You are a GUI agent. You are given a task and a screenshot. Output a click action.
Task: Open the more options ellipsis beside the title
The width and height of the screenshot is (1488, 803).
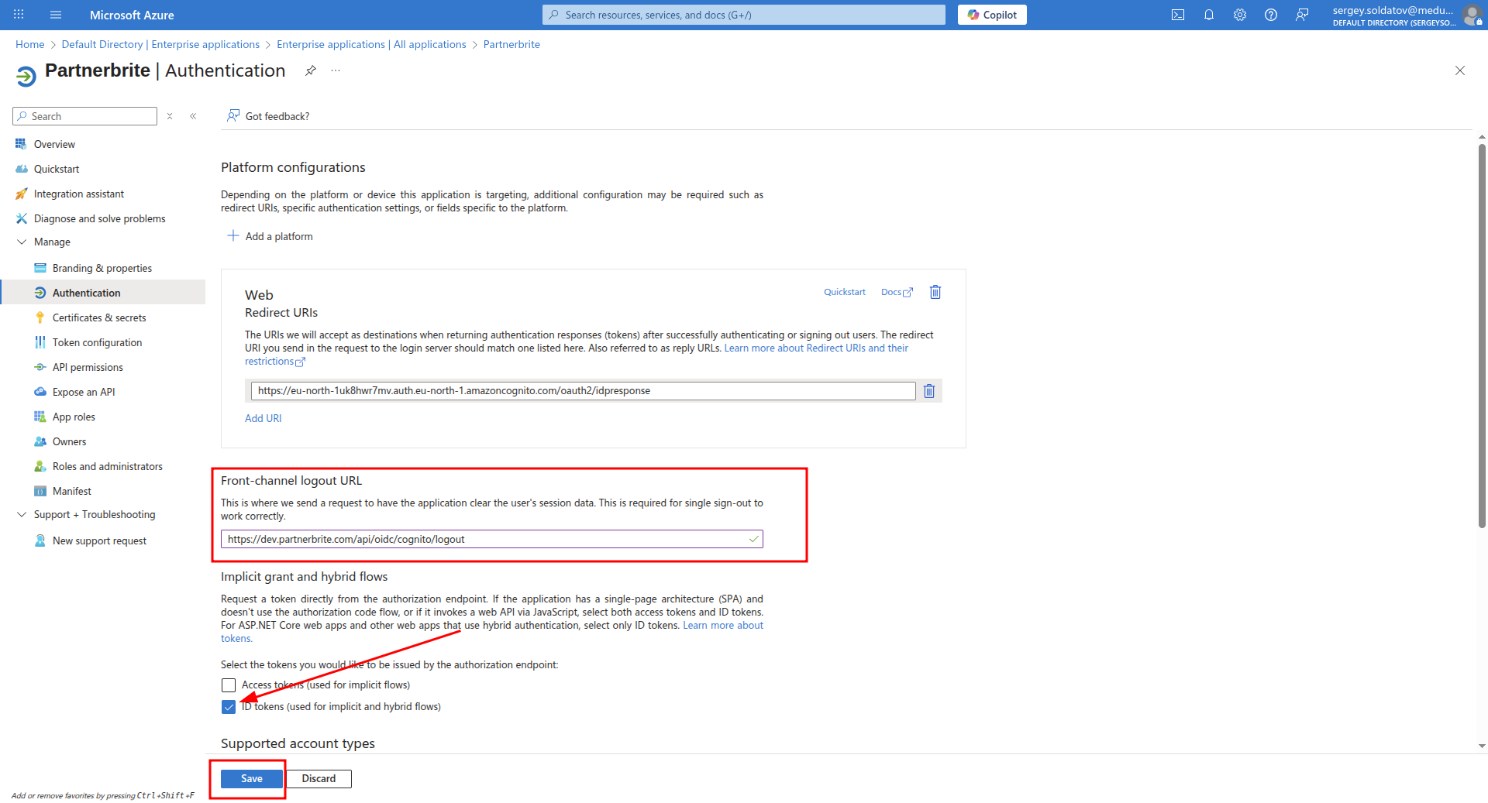click(x=336, y=70)
